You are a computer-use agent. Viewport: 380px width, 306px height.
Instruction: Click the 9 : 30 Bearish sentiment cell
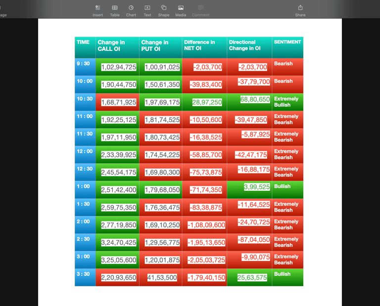[x=287, y=67]
